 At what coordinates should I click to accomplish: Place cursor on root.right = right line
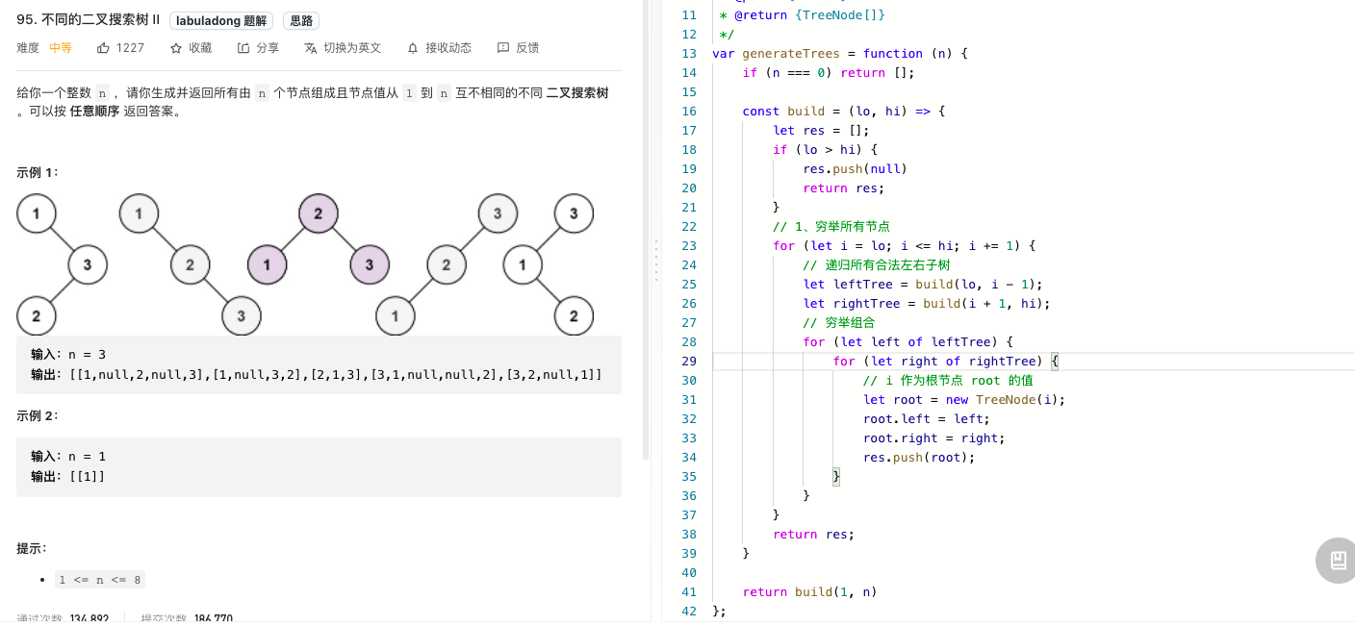tap(934, 437)
